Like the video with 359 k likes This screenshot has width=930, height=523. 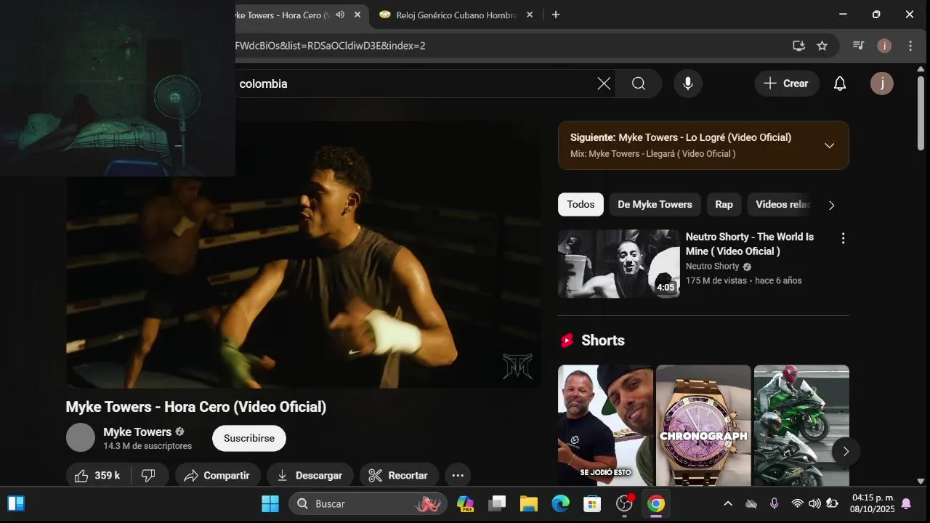98,475
